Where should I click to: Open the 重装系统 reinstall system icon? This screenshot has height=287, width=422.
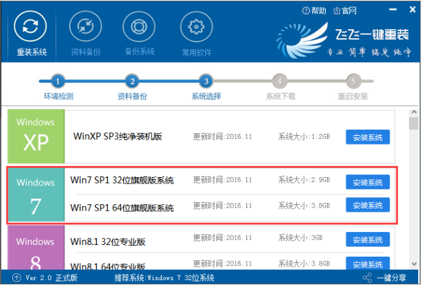30,27
